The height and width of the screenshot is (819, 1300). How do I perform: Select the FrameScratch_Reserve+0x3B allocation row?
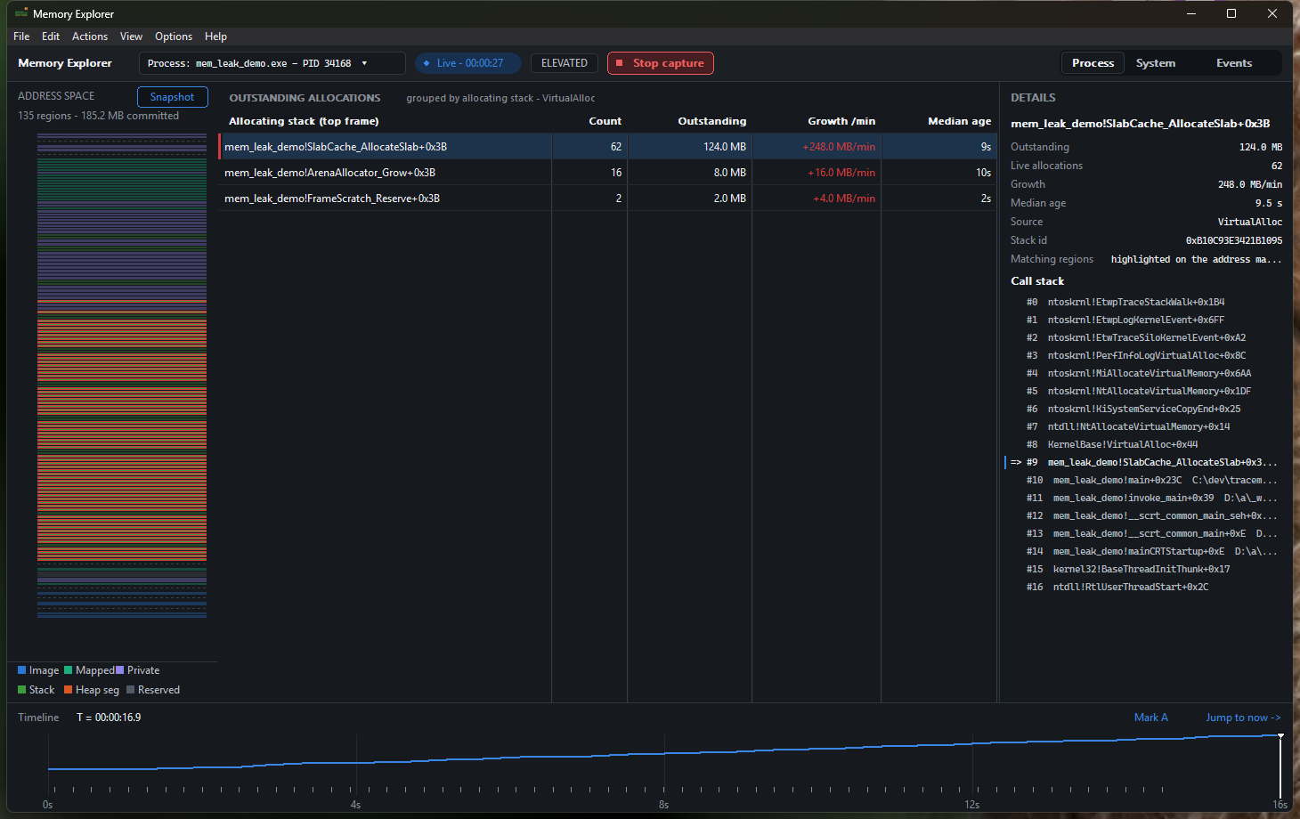point(607,199)
